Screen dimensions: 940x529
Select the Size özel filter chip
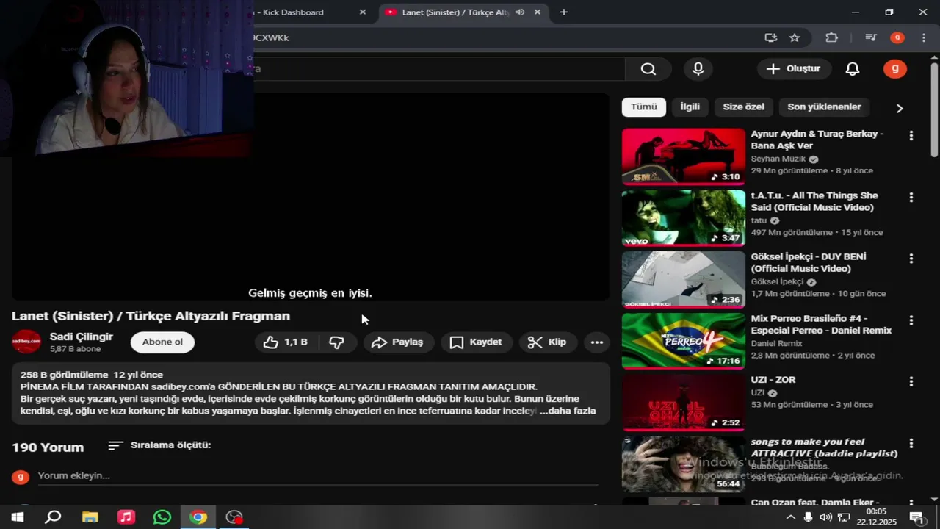click(x=743, y=107)
